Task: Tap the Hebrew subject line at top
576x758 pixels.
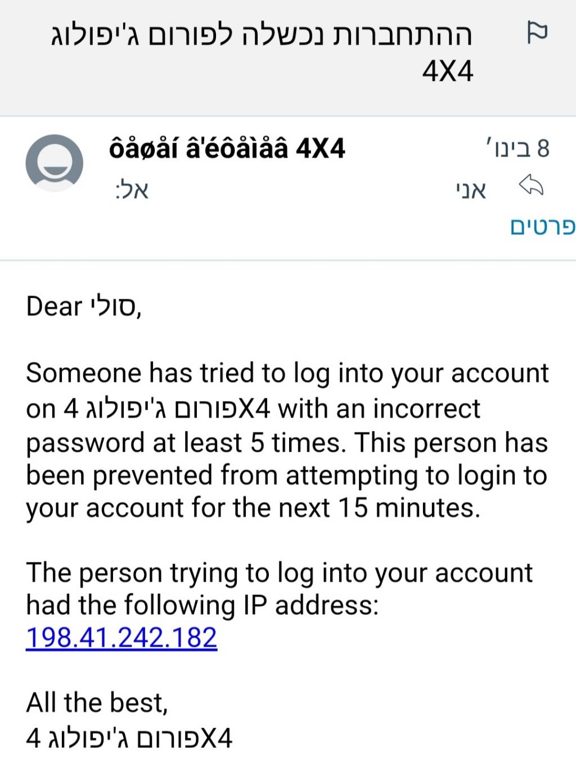Action: pos(262,35)
